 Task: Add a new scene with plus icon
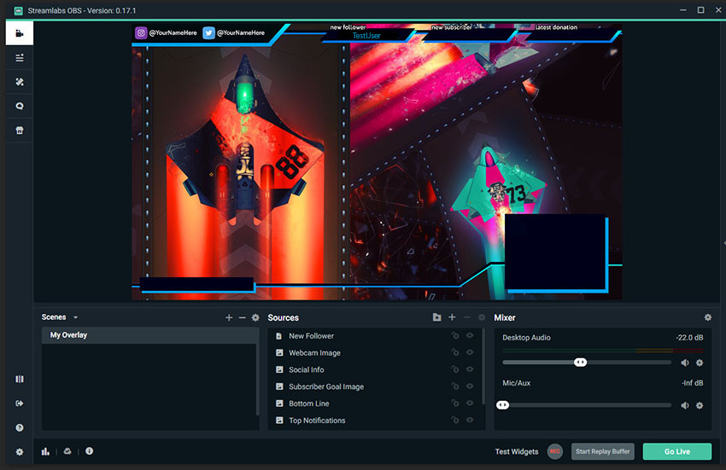pos(229,317)
